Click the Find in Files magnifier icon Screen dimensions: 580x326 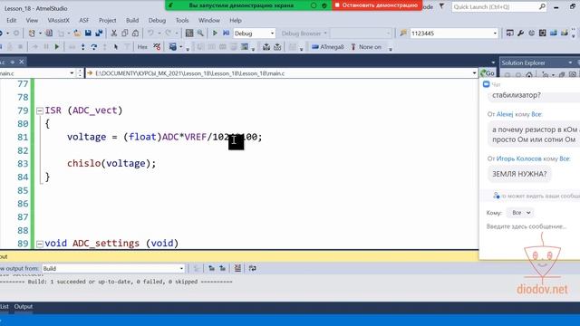point(200,34)
